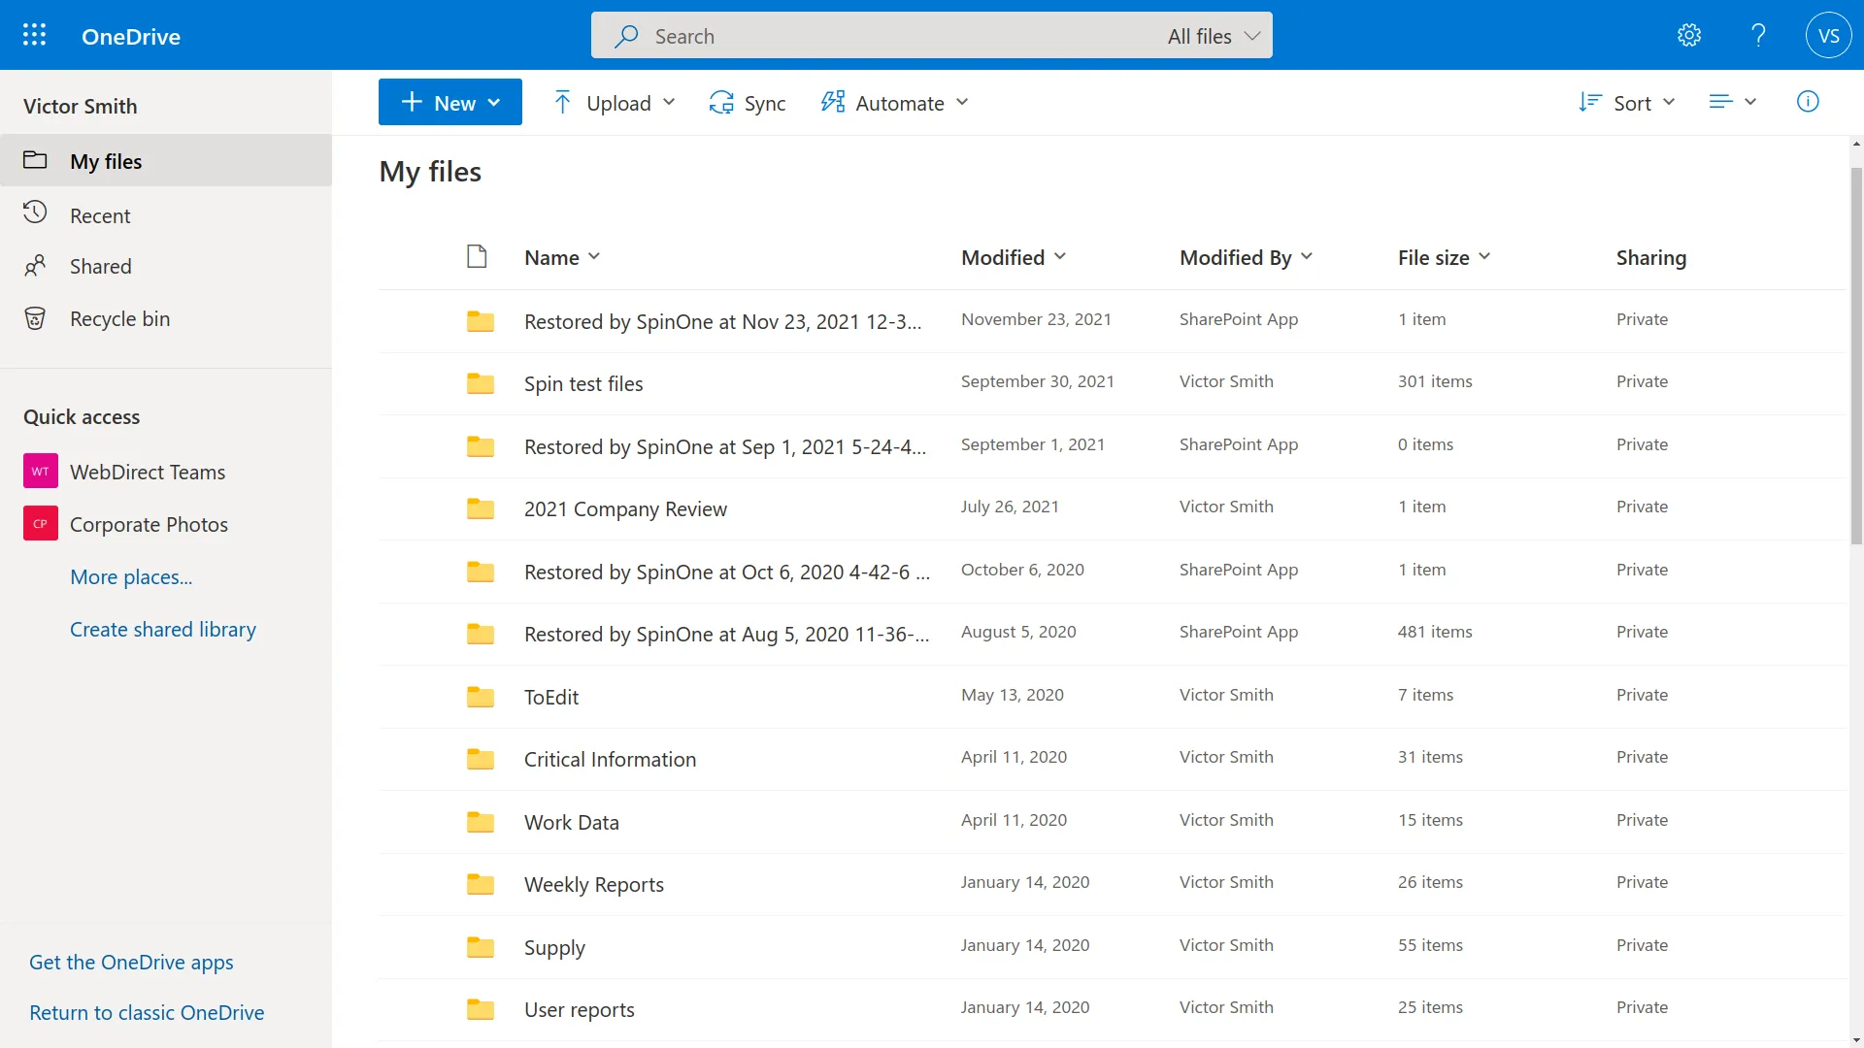The width and height of the screenshot is (1864, 1048).
Task: Open the Upload dropdown chevron
Action: [x=671, y=102]
